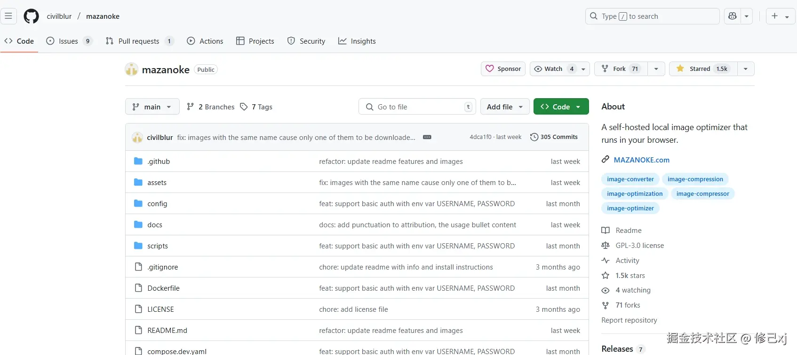View the GPL-3.0 license link
Image resolution: width=797 pixels, height=355 pixels.
633,245
